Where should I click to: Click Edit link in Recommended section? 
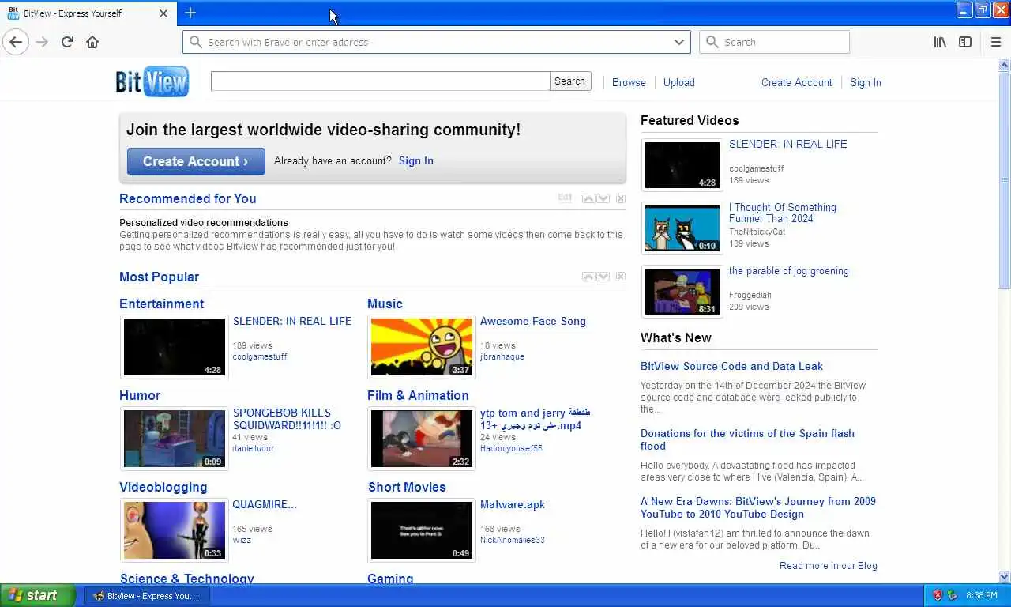(x=565, y=198)
